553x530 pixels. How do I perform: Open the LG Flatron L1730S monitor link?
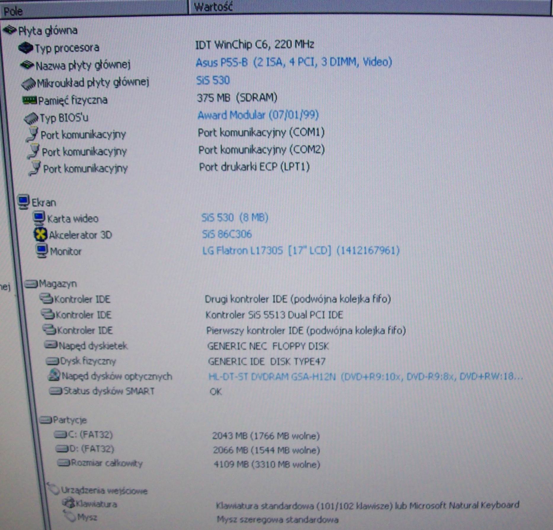tap(301, 251)
